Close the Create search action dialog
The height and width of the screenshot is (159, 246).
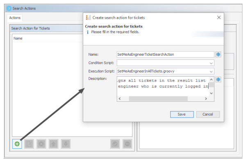pyautogui.click(x=219, y=17)
